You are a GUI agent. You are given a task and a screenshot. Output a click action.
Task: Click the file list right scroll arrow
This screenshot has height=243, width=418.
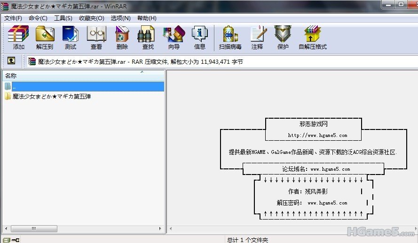pos(160,228)
